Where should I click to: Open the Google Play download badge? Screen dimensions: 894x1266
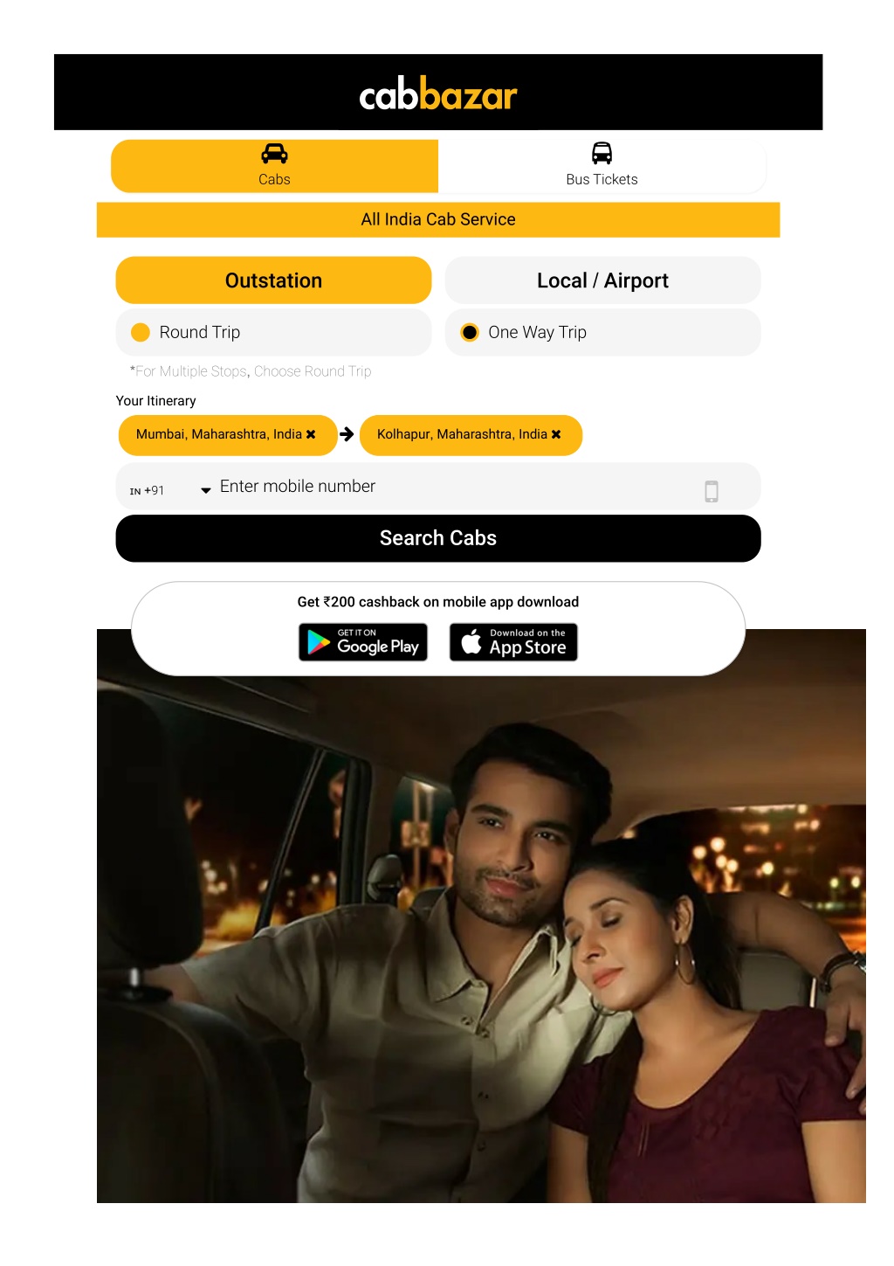[363, 642]
